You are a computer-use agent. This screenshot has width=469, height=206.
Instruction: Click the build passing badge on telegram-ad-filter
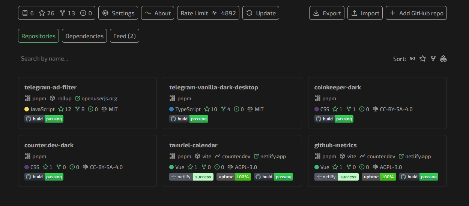point(44,119)
